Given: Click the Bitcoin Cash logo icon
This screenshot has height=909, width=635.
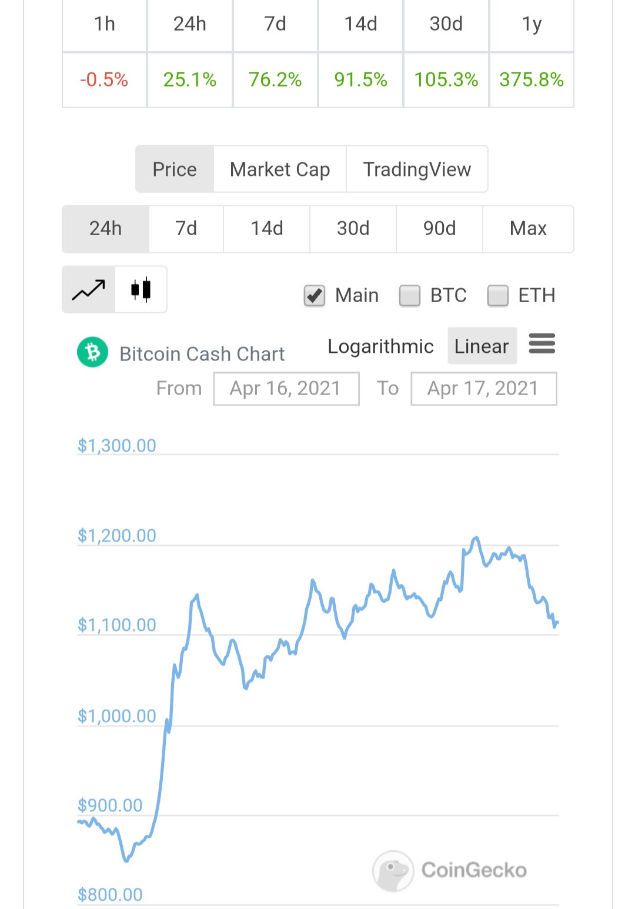Looking at the screenshot, I should point(93,352).
